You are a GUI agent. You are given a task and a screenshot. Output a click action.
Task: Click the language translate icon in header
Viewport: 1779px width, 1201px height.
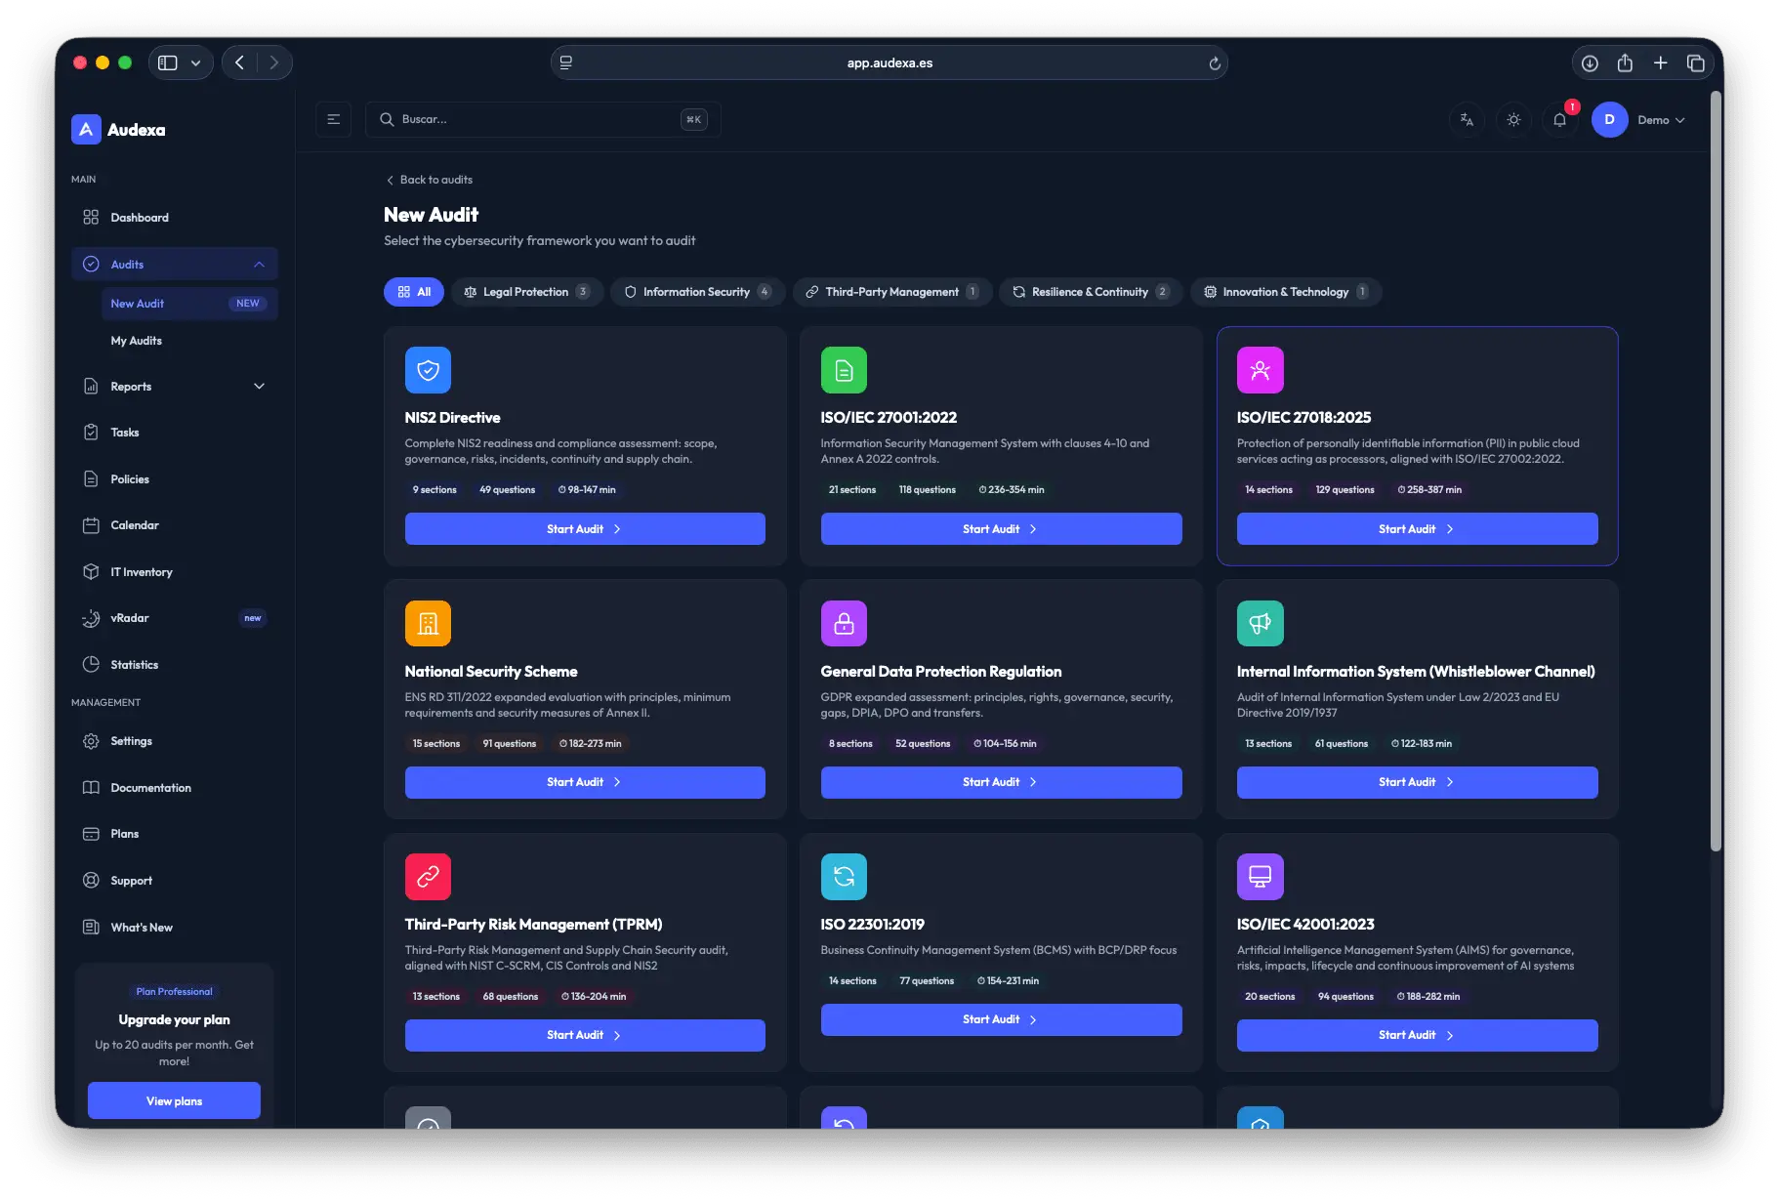[1467, 119]
